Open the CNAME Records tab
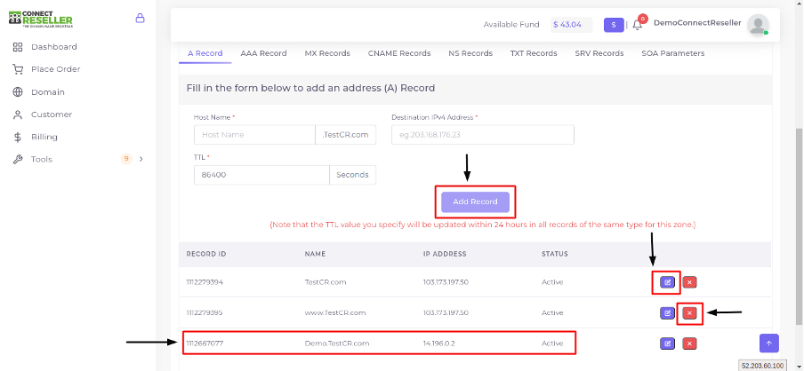Viewport: 804px width, 371px height. point(399,53)
